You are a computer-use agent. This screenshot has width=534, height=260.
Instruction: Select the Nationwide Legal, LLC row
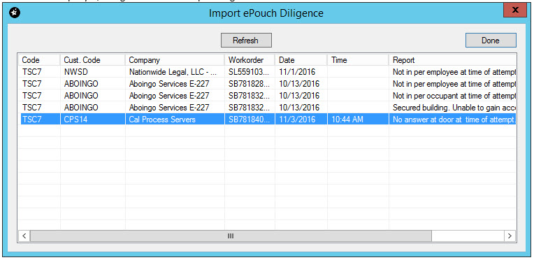tap(267, 72)
